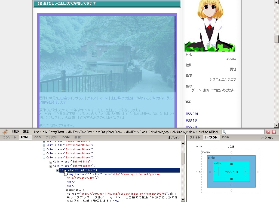This screenshot has width=279, height=202.
Task: Expand the second EntryInnerBlock div node
Action: click(x=44, y=150)
